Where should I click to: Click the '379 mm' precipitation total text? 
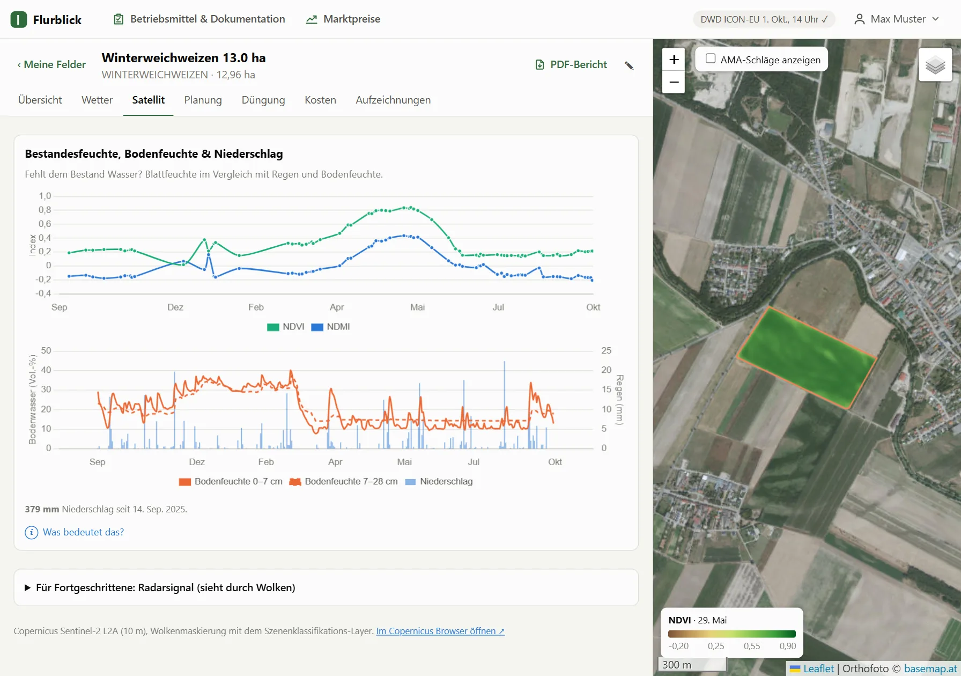click(x=42, y=509)
